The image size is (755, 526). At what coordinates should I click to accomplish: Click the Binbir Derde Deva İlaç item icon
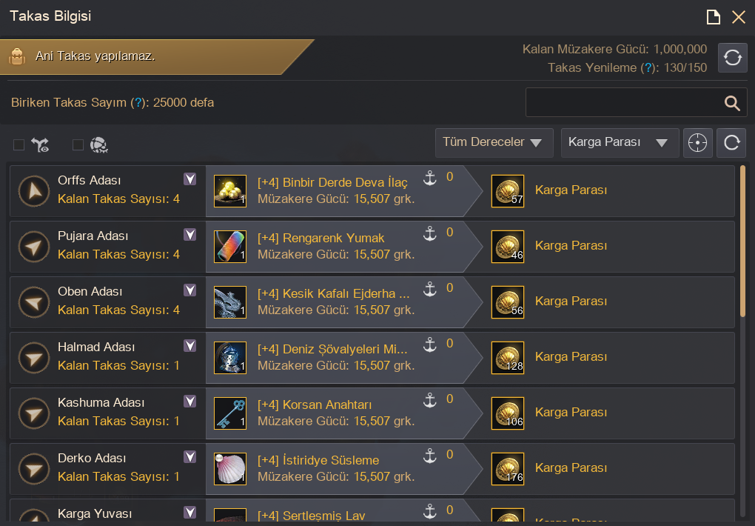(x=229, y=191)
